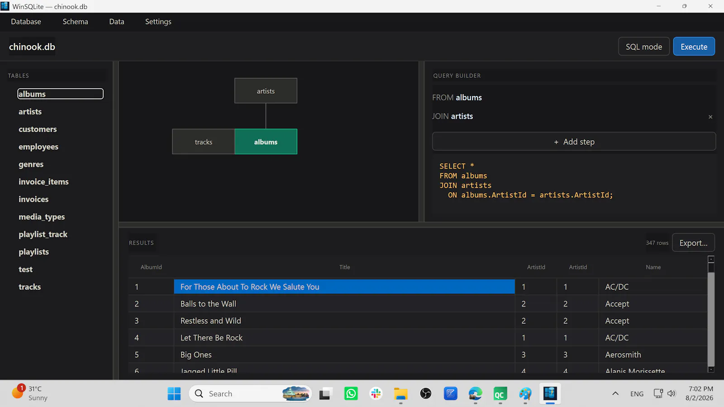
Task: Remove the JOIN artists step
Action: [710, 117]
